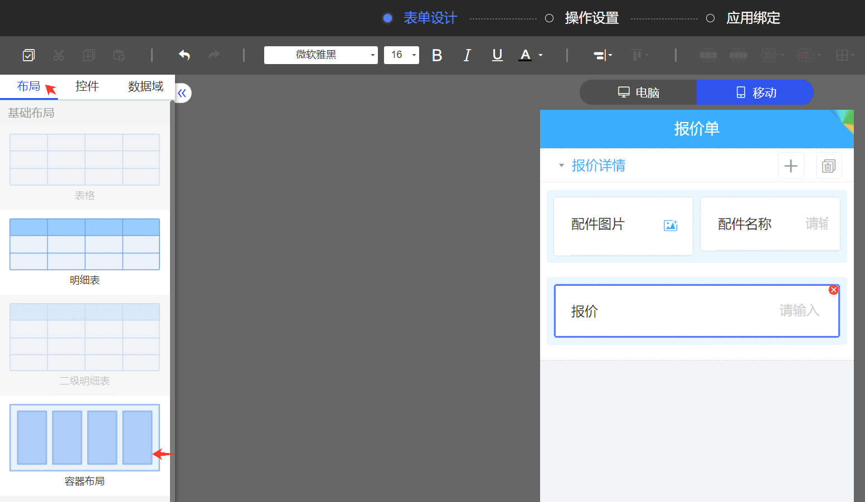This screenshot has height=502, width=865.
Task: Redo the last undone action
Action: [214, 55]
